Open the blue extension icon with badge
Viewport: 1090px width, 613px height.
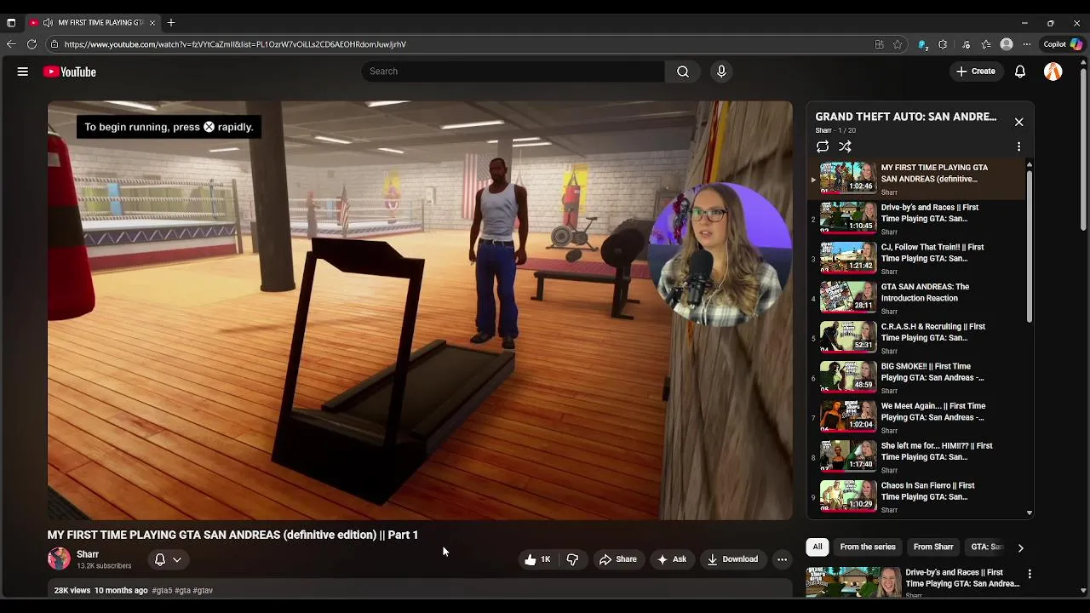point(922,44)
